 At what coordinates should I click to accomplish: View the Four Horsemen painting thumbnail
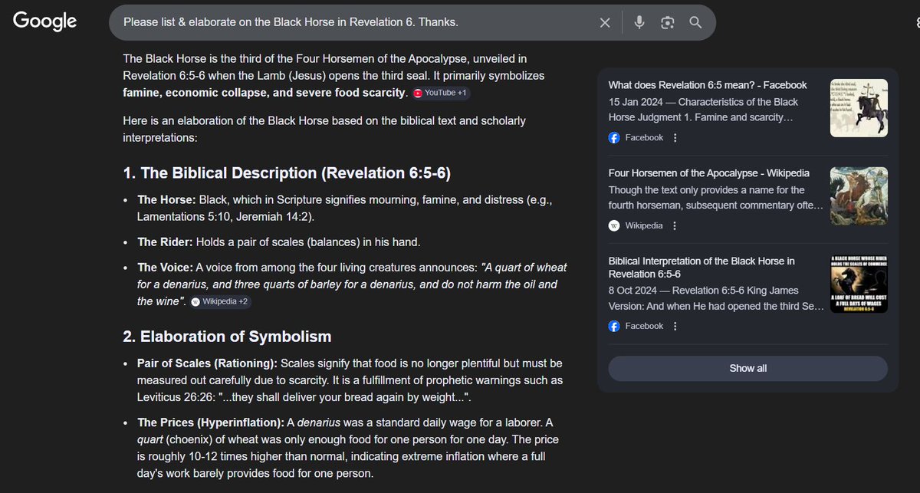coord(859,196)
